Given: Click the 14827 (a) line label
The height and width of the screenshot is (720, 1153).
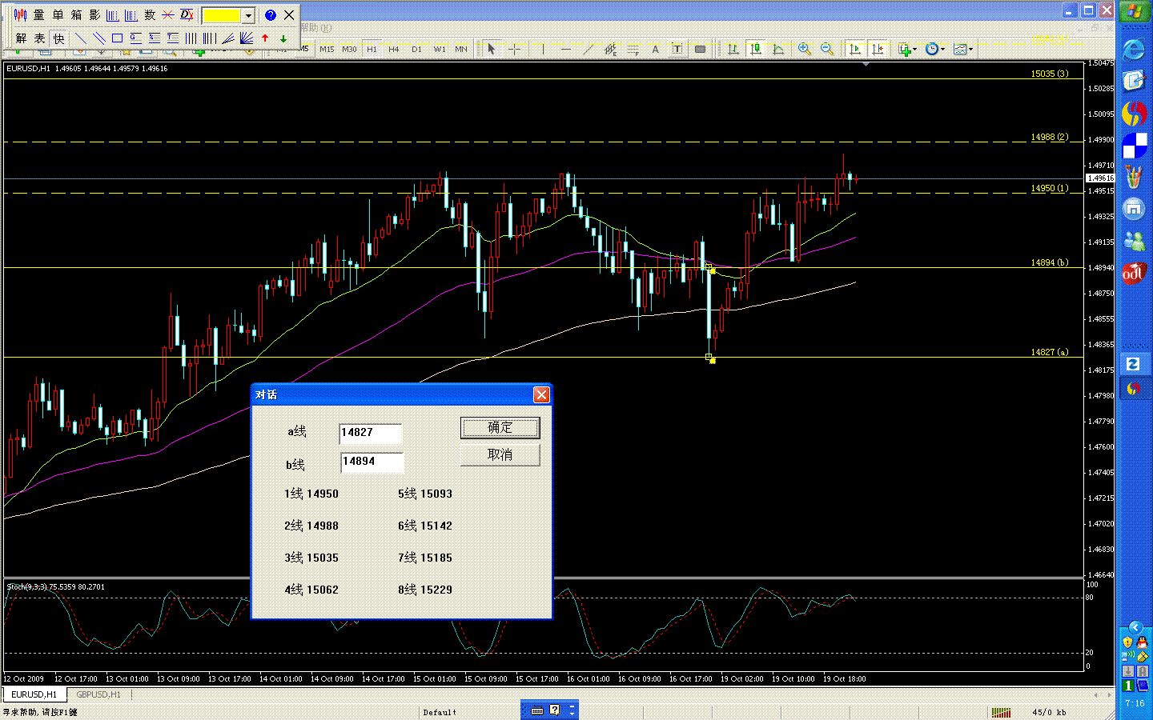Looking at the screenshot, I should click(x=1049, y=352).
